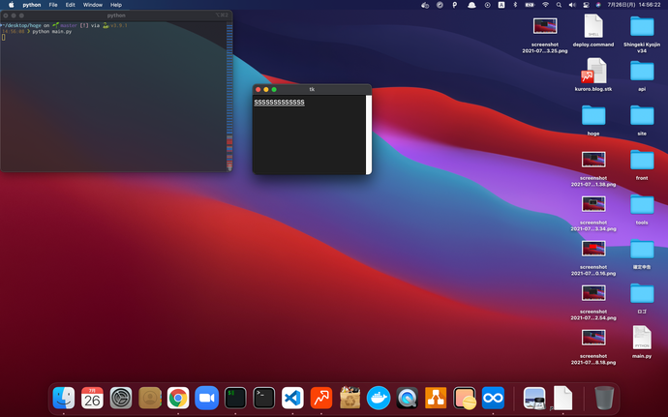Open the Terminal app in Dock

(263, 398)
